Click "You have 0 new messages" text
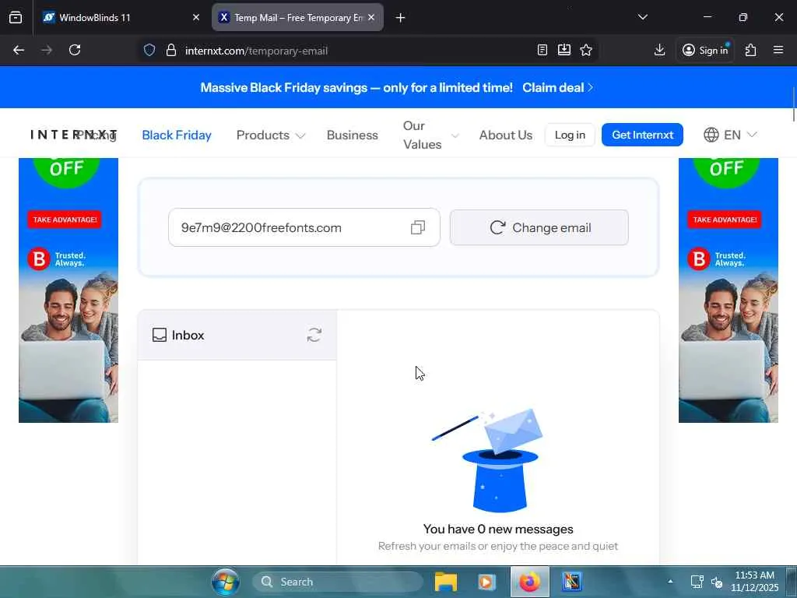797x598 pixels. 497,529
